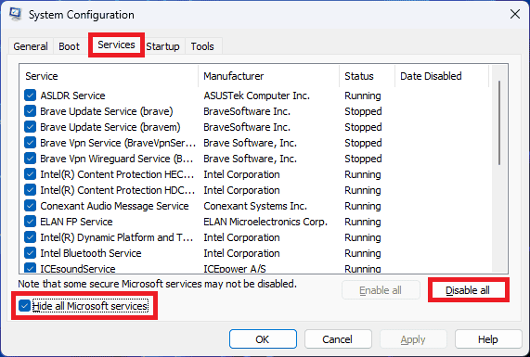Click Running status of ASLDR Service
This screenshot has width=530, height=357.
363,96
